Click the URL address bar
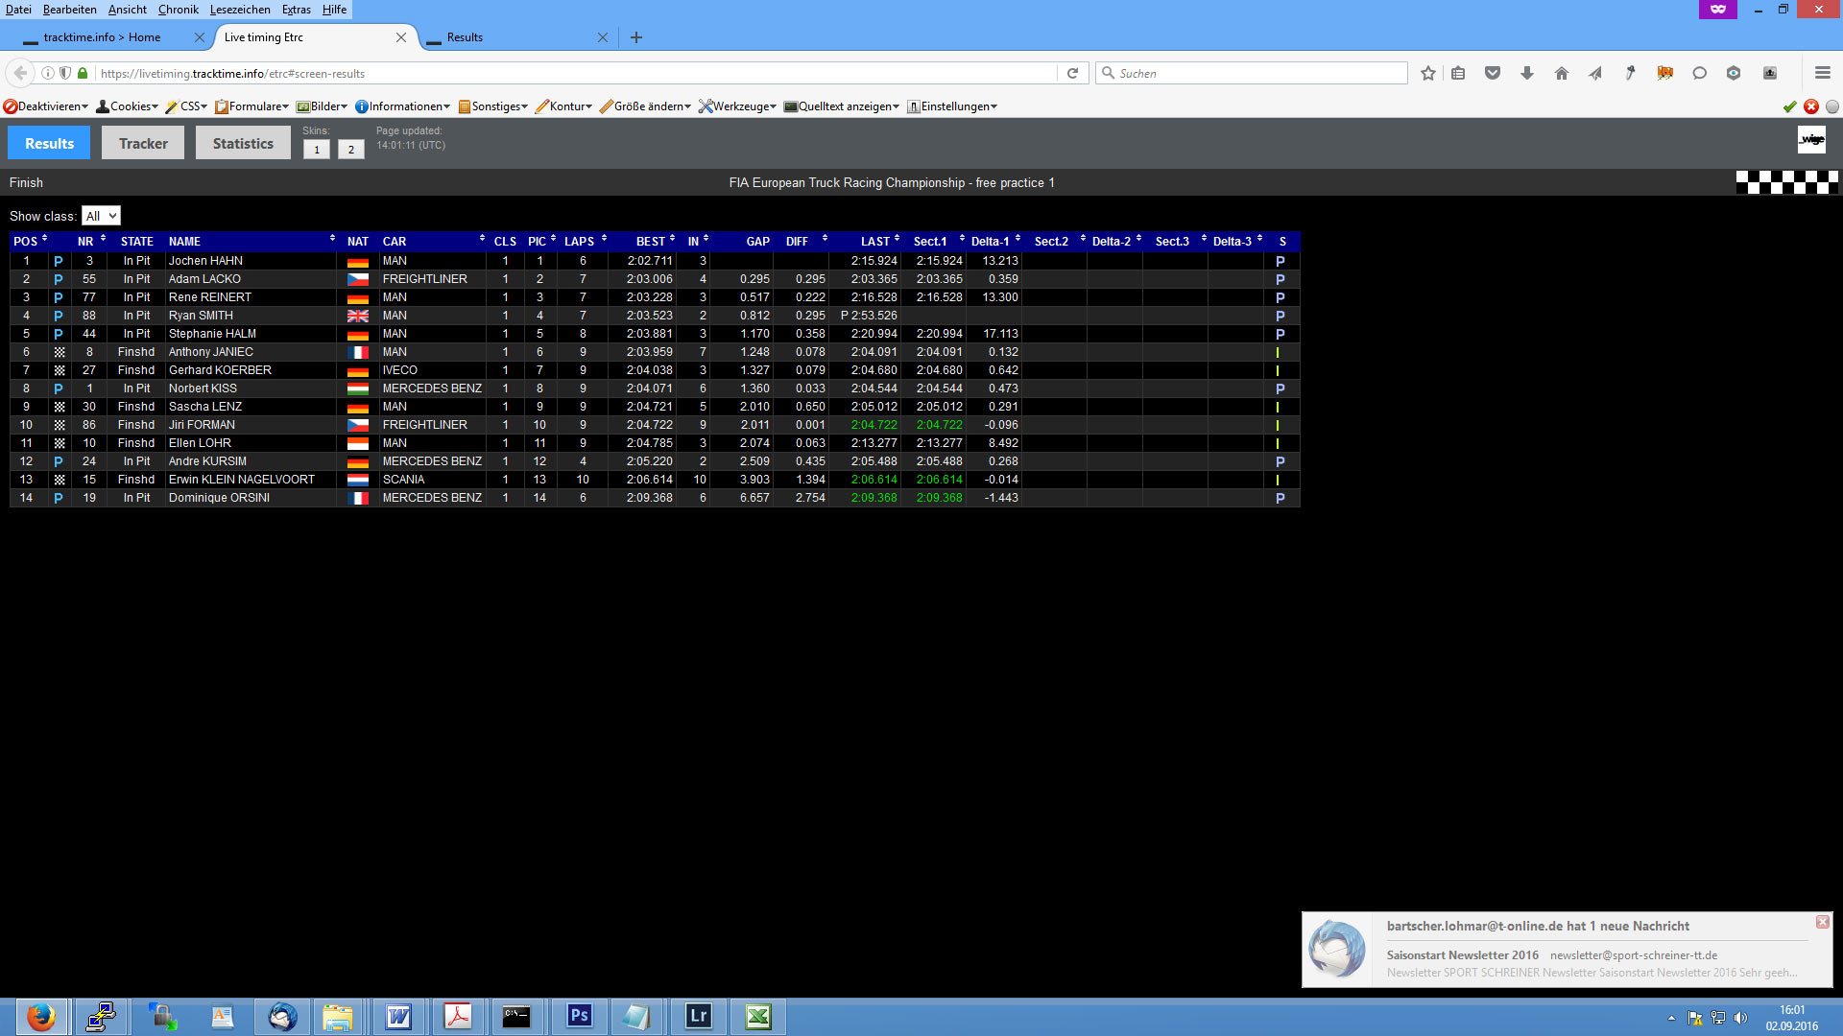The image size is (1843, 1036). point(576,73)
